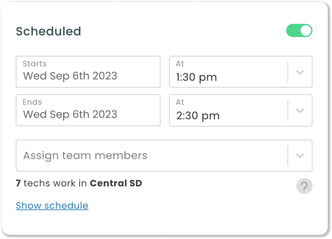This screenshot has width=332, height=239.
Task: Click the question mark help icon
Action: click(304, 186)
